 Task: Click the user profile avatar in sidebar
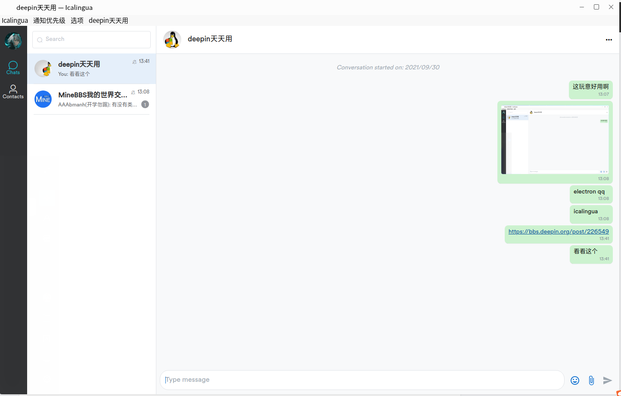[13, 41]
